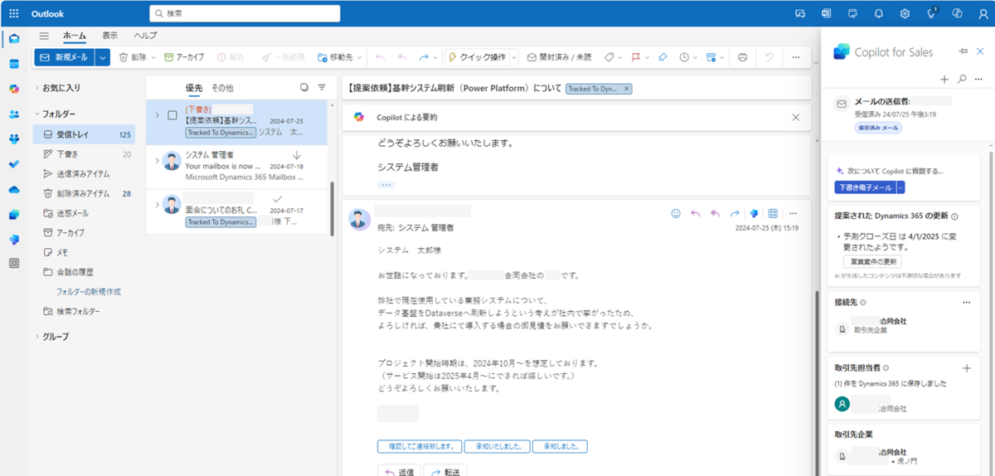Click the 転送 button below message
The image size is (995, 476).
coord(445,471)
